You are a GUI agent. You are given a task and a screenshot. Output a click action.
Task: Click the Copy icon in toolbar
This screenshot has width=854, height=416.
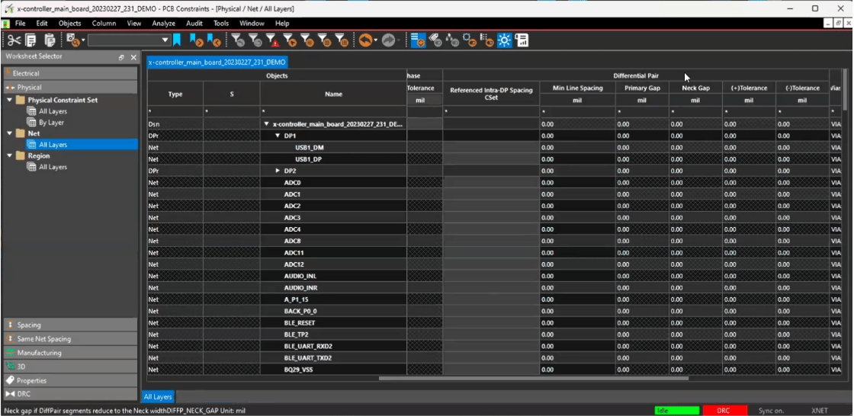30,40
